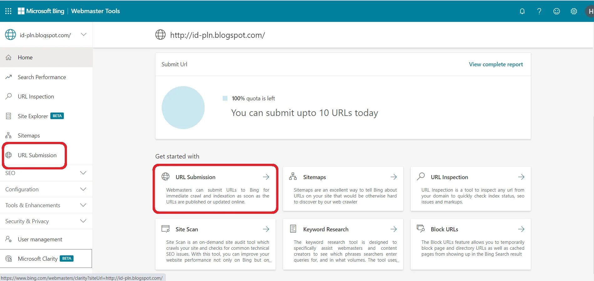Click arrow on Sitemaps card
Screen dimensions: 594x281
tap(393, 177)
